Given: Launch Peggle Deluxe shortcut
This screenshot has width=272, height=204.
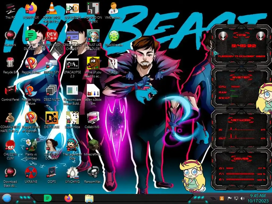Looking at the screenshot, I should click(31, 63).
